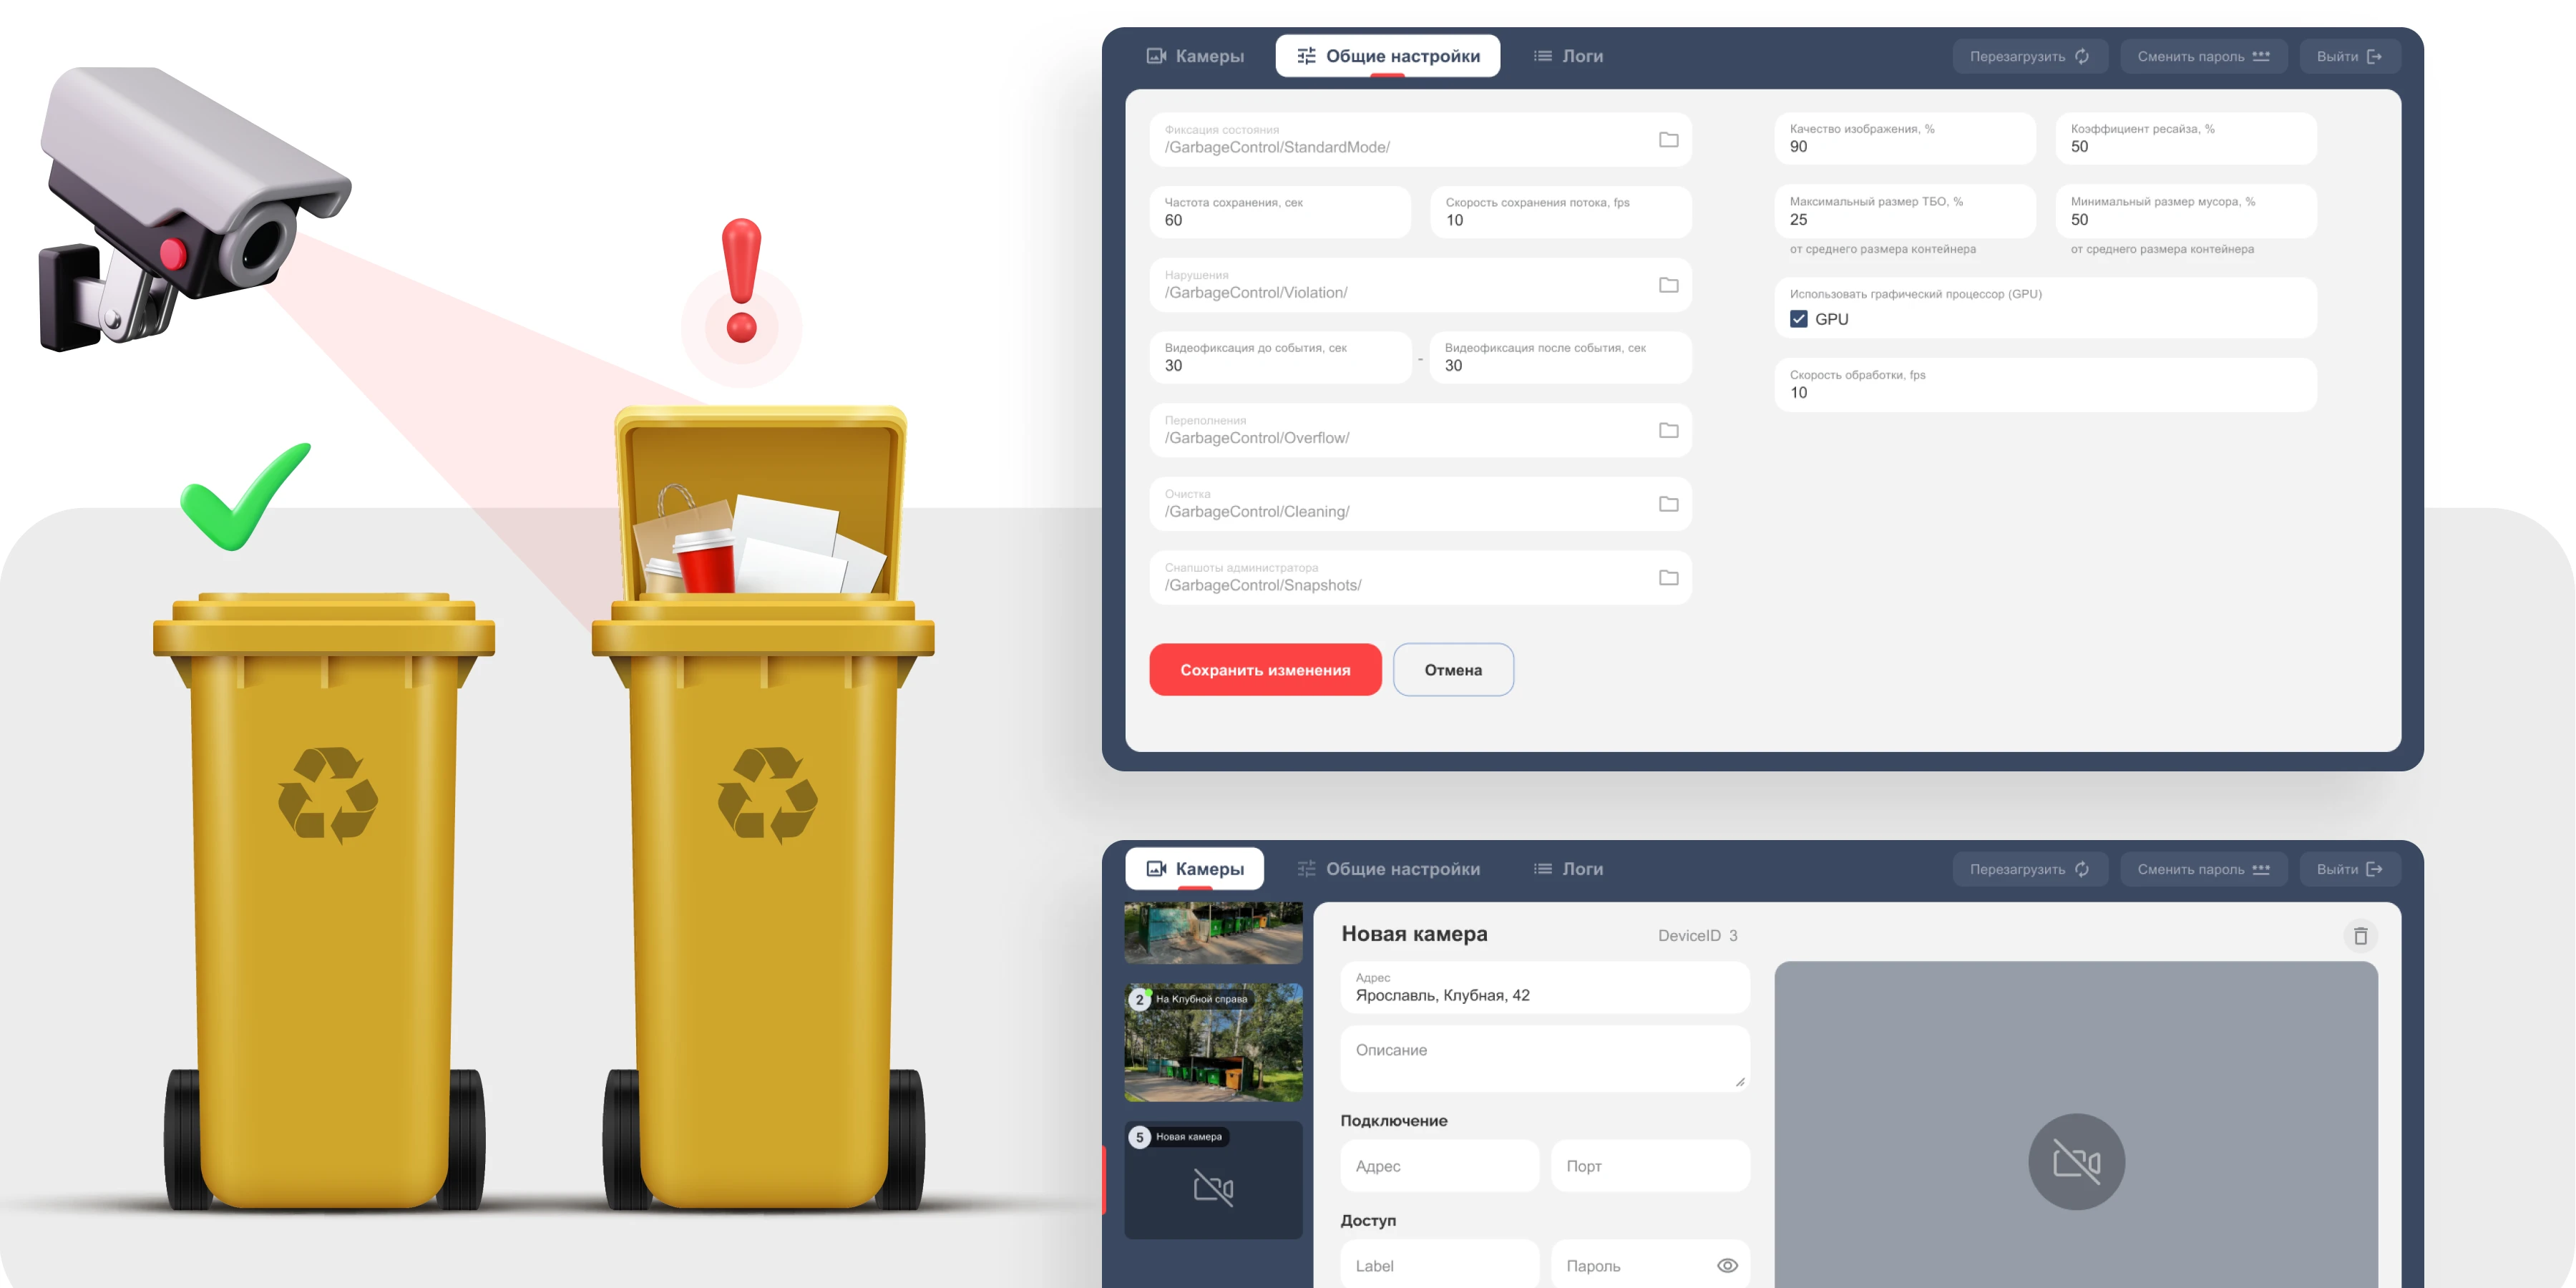Log out with Выйти in cameras window
This screenshot has width=2576, height=1288.
[x=2350, y=869]
